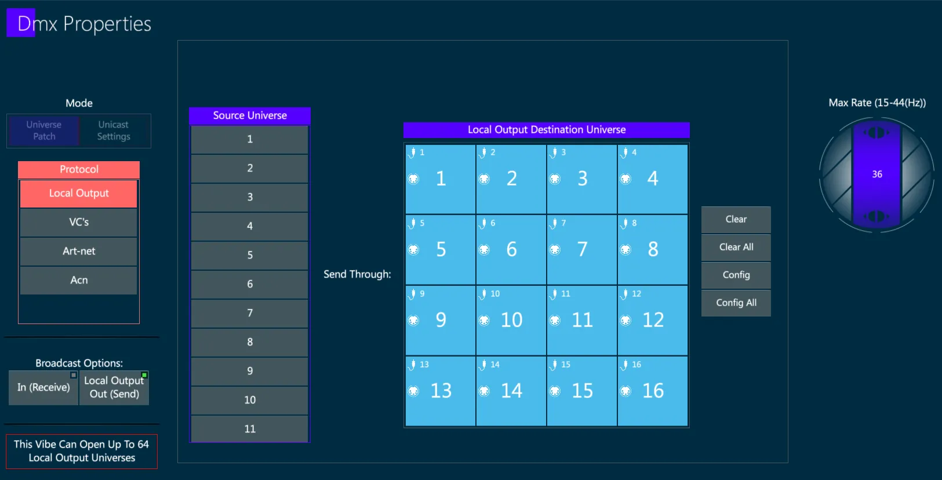Select Acn protocol
Image resolution: width=942 pixels, height=480 pixels.
point(79,280)
